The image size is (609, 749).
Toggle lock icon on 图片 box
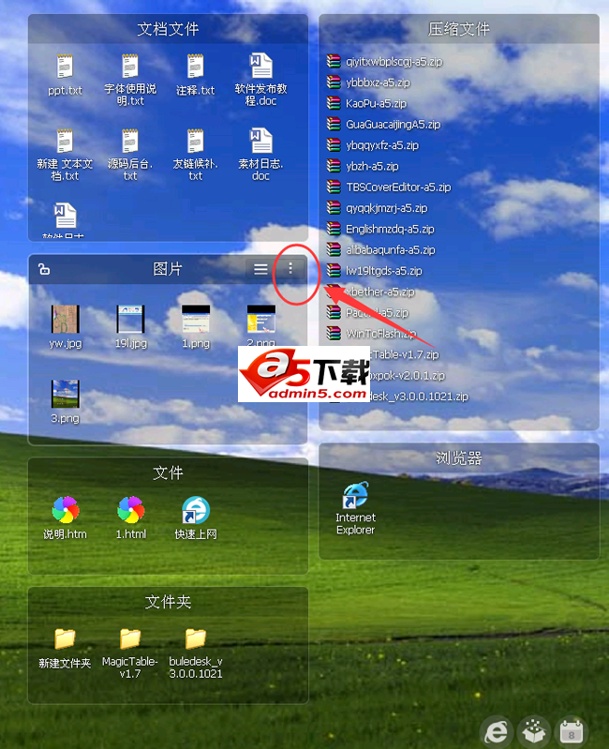point(44,269)
